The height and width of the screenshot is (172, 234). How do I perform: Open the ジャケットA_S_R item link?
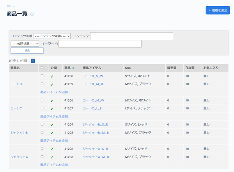click(x=96, y=149)
